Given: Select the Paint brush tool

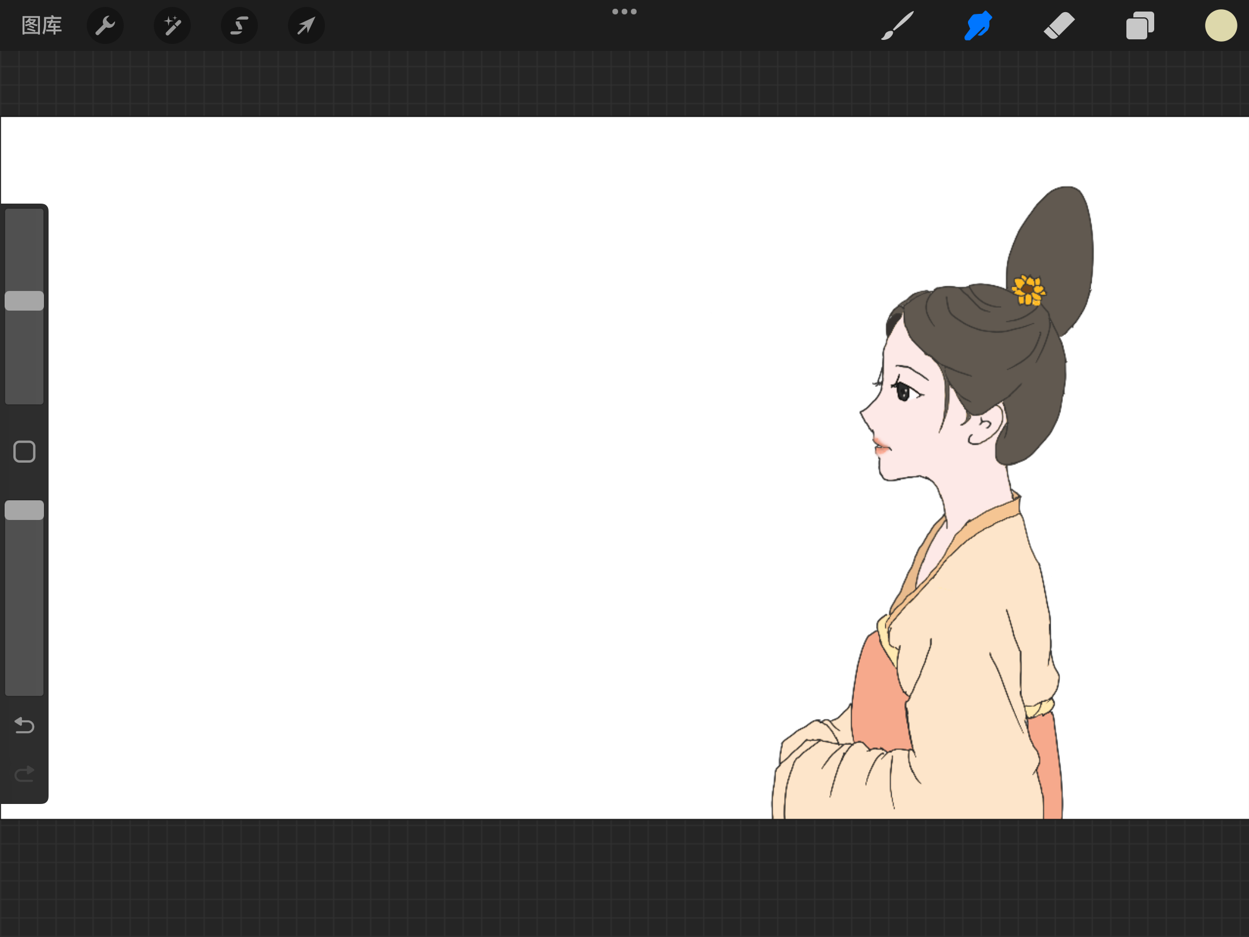Looking at the screenshot, I should click(897, 25).
